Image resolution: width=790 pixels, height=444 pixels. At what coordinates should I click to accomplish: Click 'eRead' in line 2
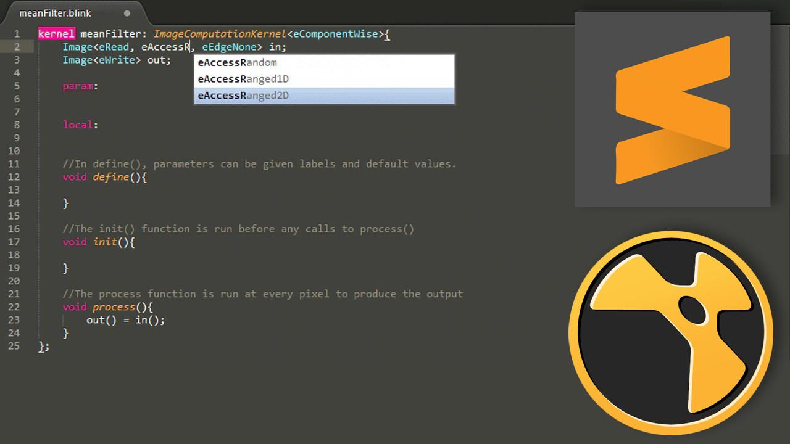[114, 47]
